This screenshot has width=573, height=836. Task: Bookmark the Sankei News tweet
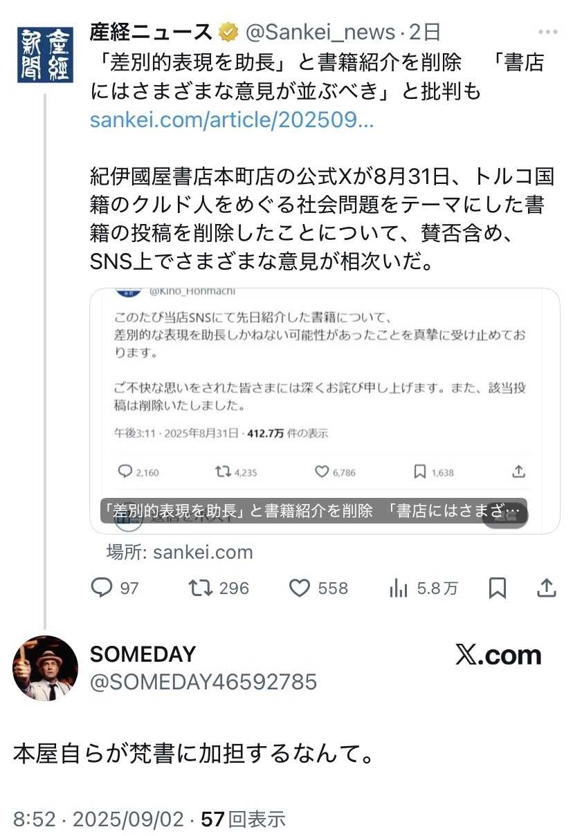pyautogui.click(x=497, y=588)
